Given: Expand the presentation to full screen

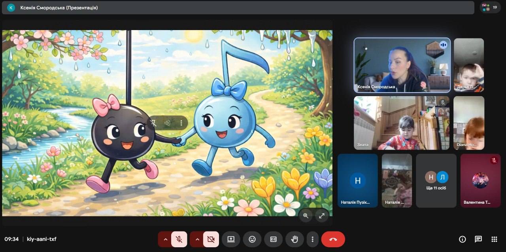Looking at the screenshot, I should click(322, 216).
